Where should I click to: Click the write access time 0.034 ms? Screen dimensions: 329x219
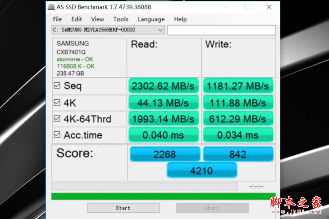(238, 135)
